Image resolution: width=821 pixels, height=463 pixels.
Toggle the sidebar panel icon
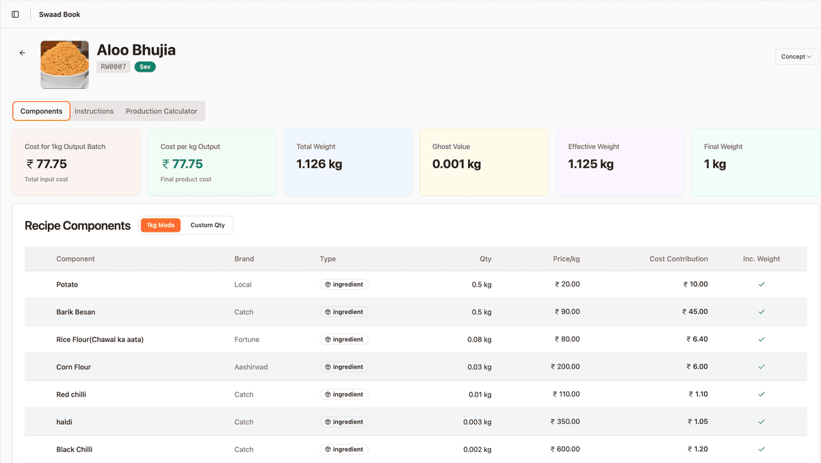click(x=15, y=14)
